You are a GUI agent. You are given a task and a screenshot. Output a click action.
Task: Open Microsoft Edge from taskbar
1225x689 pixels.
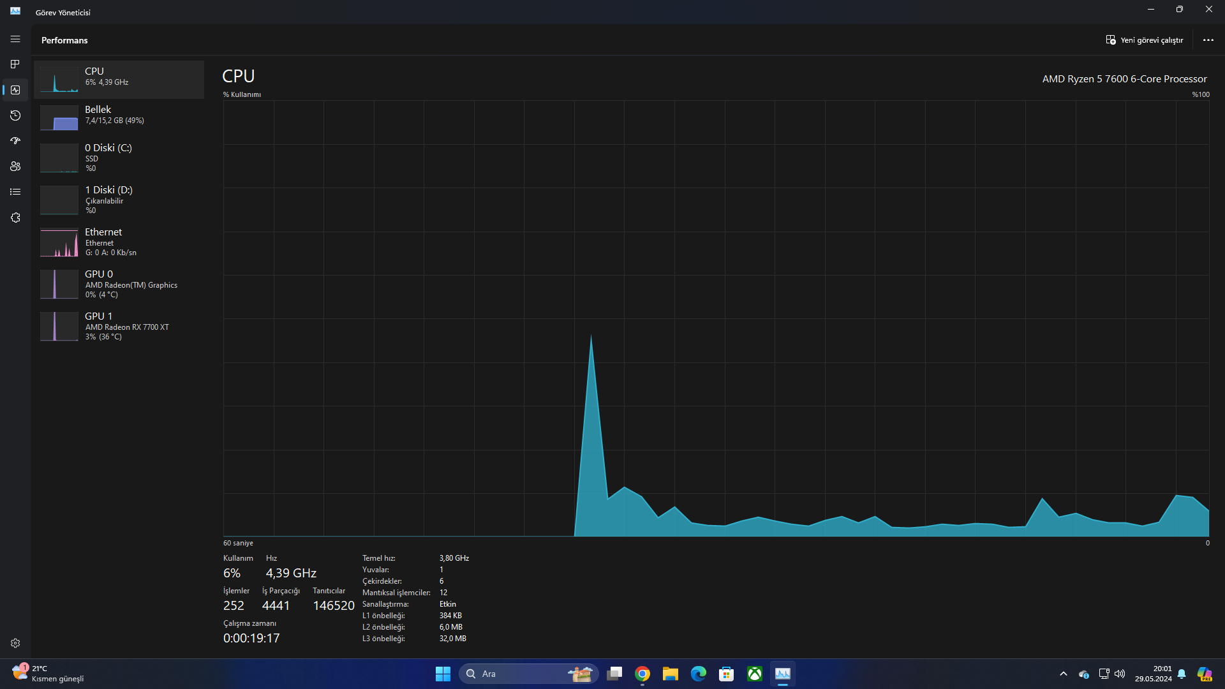tap(699, 674)
